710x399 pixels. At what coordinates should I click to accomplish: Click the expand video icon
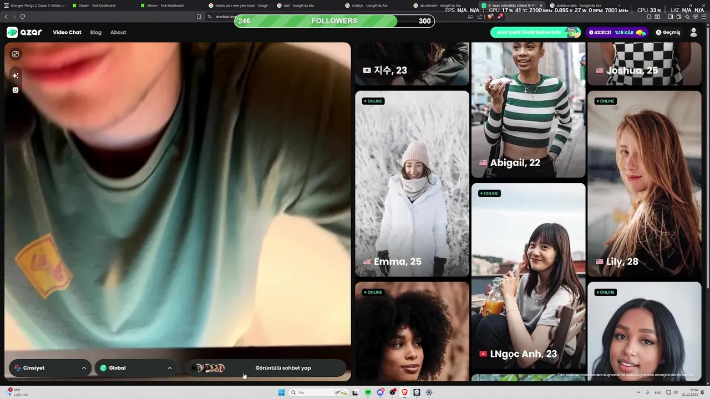16,54
